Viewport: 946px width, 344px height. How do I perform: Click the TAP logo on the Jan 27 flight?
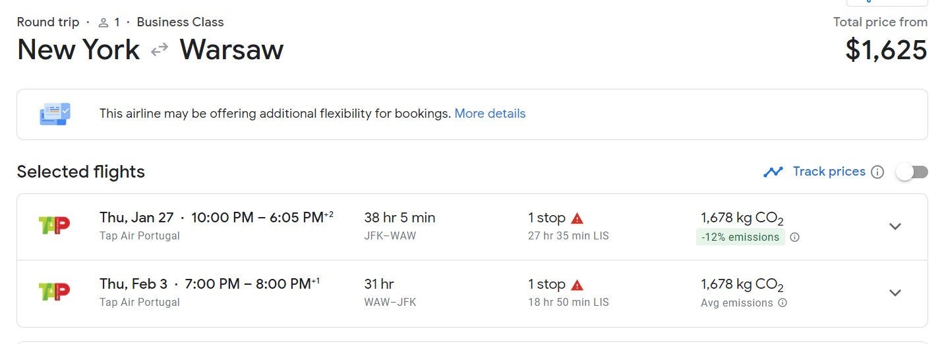[54, 226]
